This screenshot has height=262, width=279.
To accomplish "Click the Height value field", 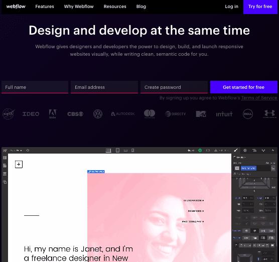I will pos(269,198).
